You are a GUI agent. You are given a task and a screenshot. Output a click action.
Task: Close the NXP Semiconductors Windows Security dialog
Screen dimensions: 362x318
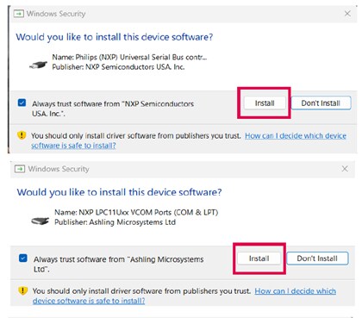(x=347, y=14)
